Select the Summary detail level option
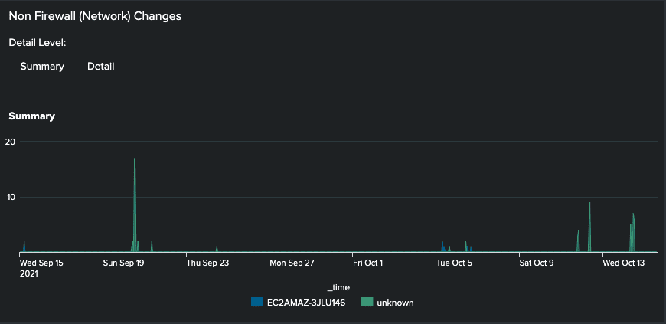 click(42, 67)
